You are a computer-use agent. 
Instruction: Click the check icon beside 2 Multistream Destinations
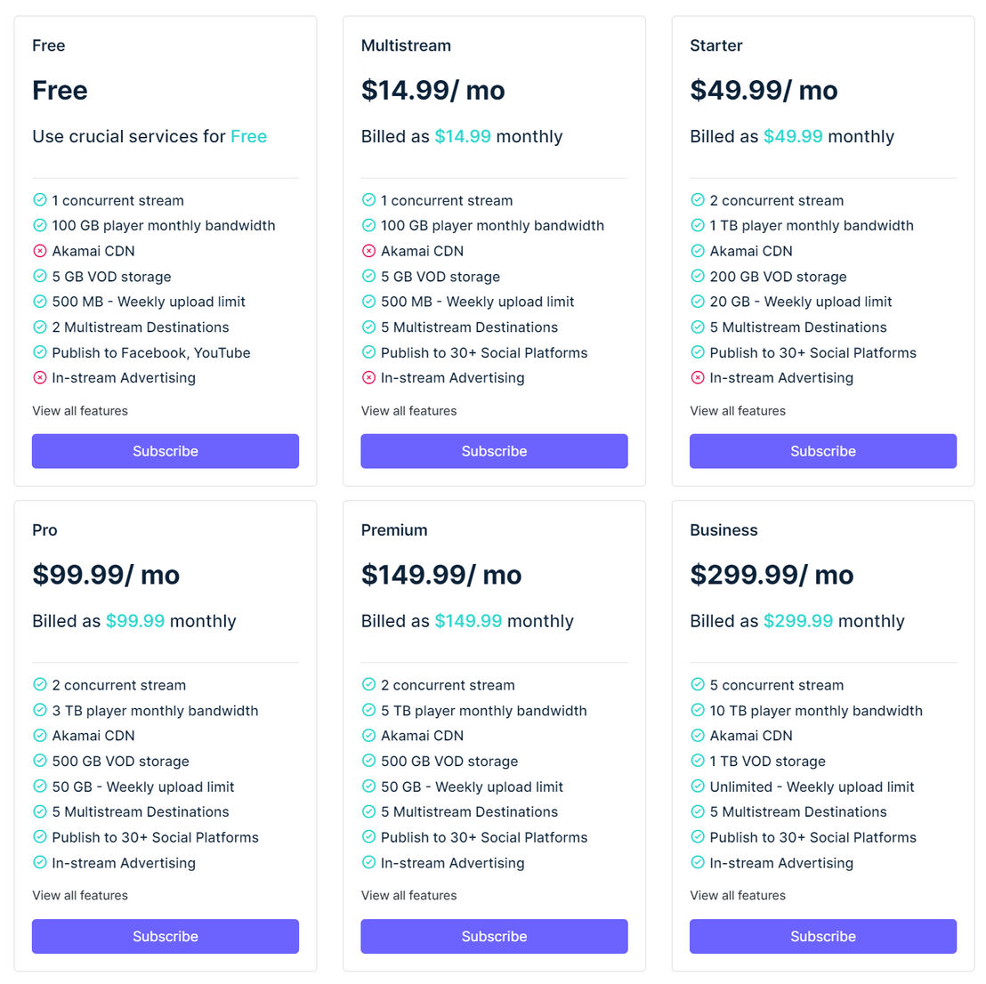(x=40, y=327)
